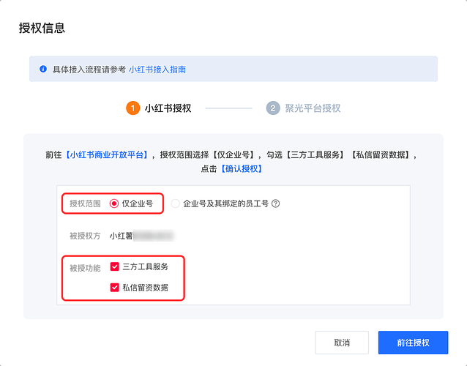Click the 授权范围 label
This screenshot has width=467, height=366.
(x=85, y=203)
